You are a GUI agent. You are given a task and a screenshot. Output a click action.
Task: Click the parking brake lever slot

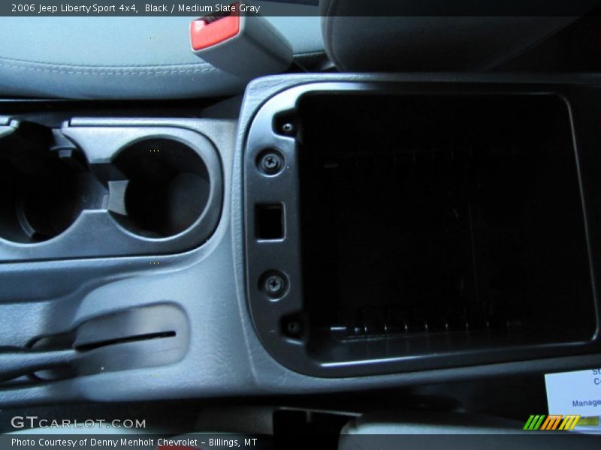click(124, 341)
